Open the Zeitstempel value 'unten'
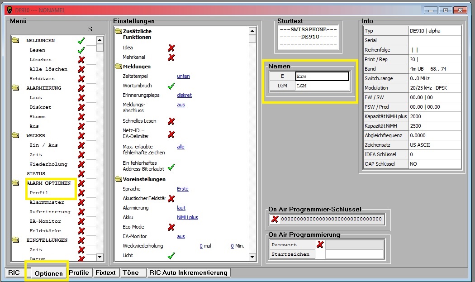This screenshot has height=282, width=475. coord(183,76)
